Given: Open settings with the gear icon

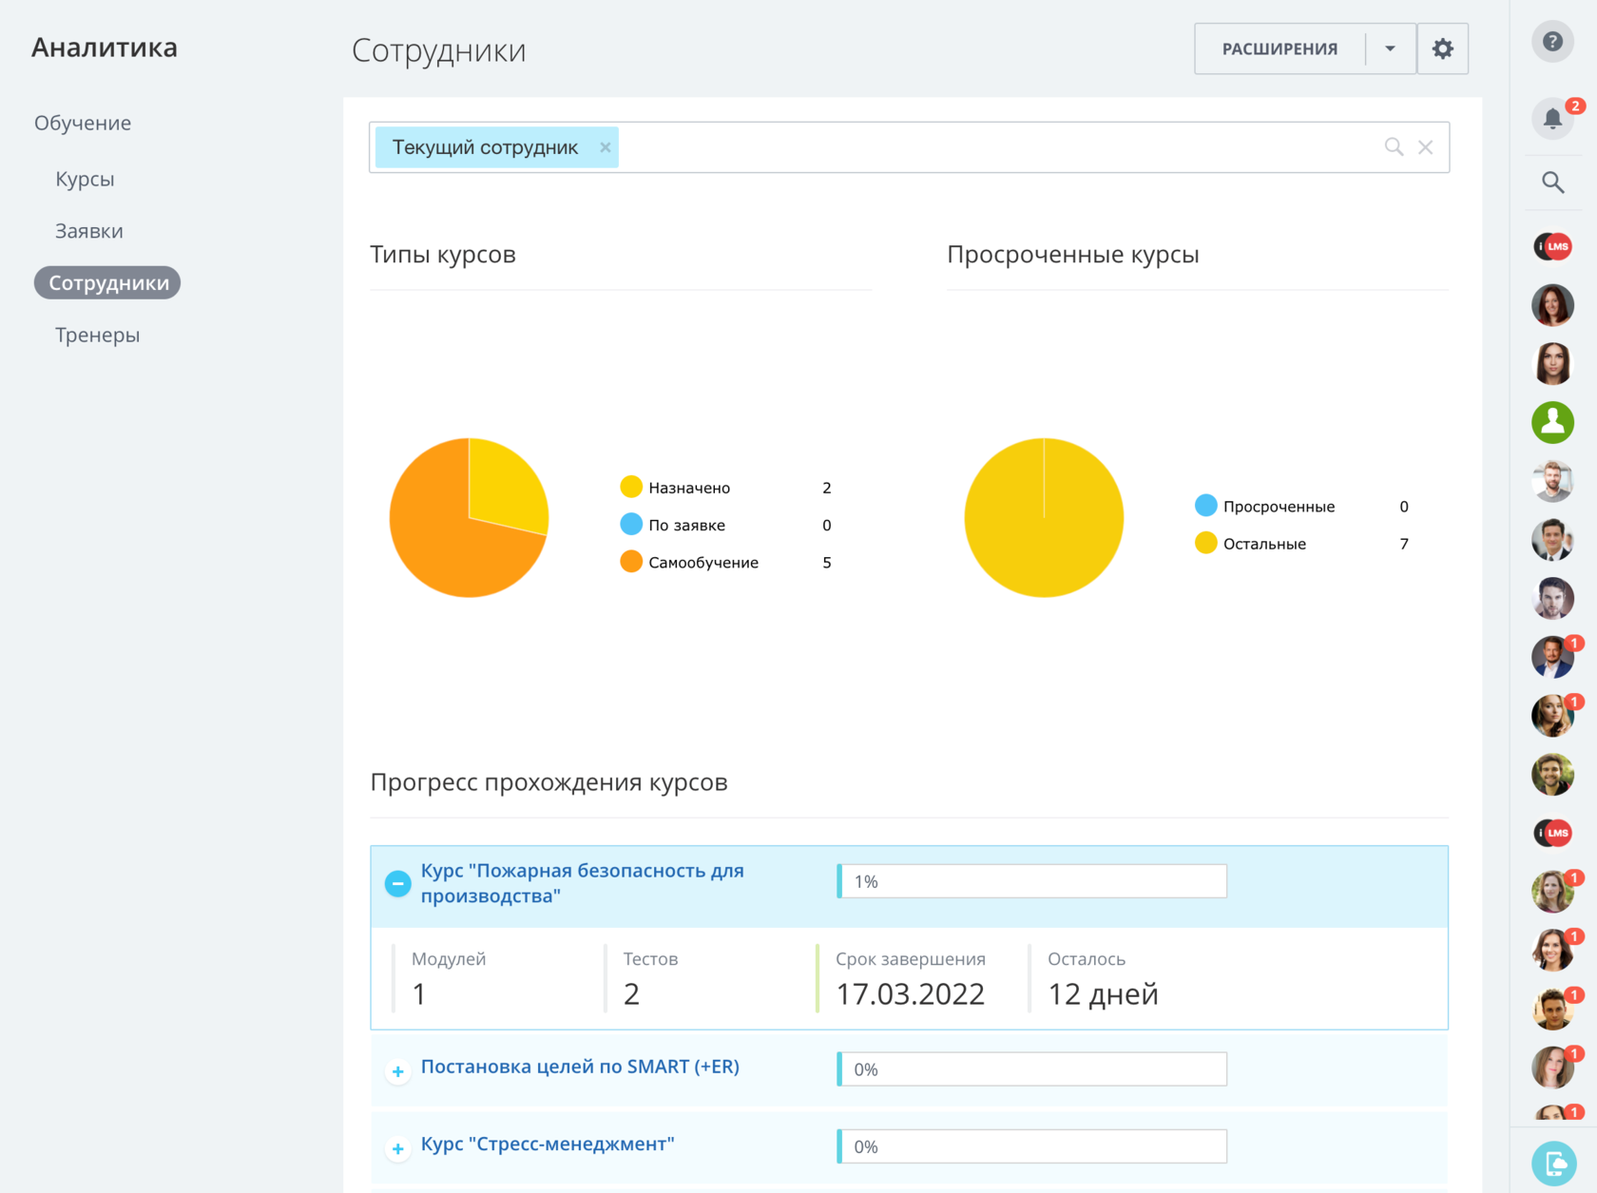Looking at the screenshot, I should [1443, 48].
